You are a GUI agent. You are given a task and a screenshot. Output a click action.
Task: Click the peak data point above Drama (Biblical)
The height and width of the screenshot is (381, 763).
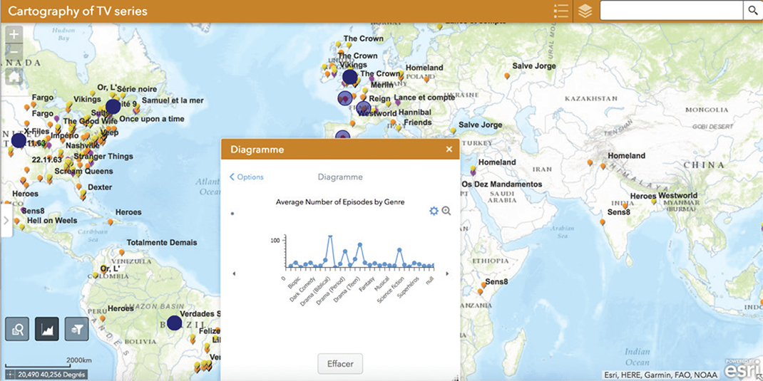coord(330,236)
